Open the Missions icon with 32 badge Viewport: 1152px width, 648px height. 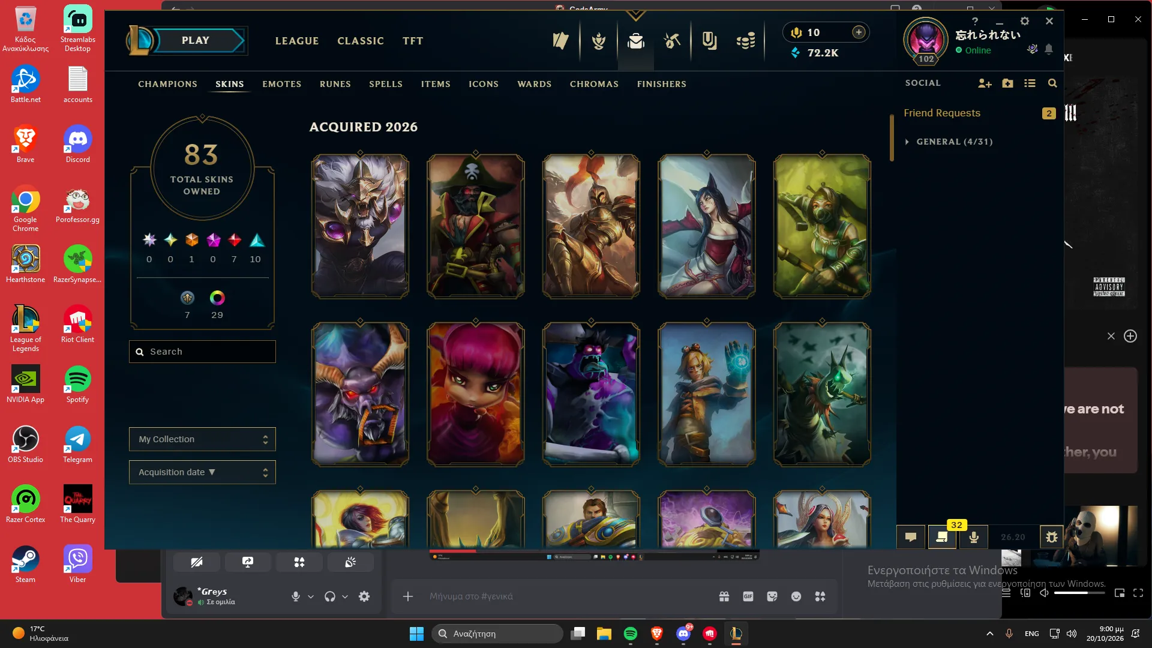[942, 537]
